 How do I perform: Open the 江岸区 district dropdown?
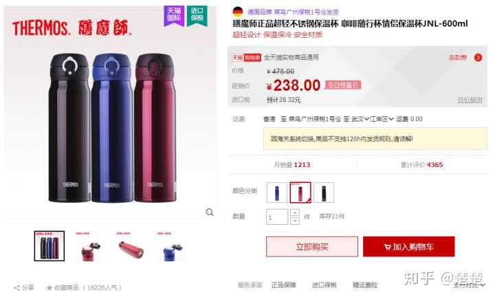point(382,119)
